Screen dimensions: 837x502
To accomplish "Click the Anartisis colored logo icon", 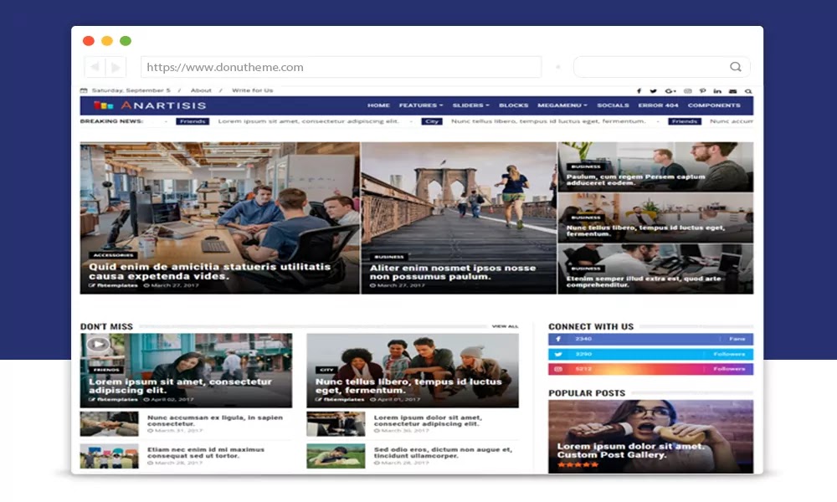I will click(x=104, y=105).
